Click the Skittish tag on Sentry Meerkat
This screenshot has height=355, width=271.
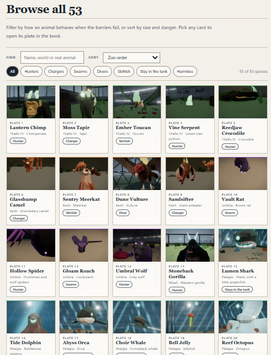click(71, 213)
